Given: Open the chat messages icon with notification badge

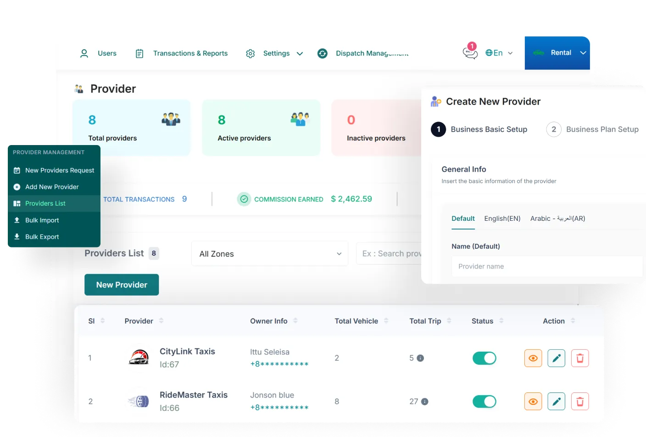Looking at the screenshot, I should 470,53.
